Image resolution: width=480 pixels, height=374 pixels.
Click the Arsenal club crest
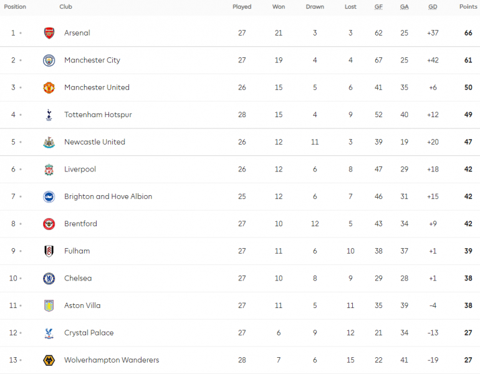49,33
